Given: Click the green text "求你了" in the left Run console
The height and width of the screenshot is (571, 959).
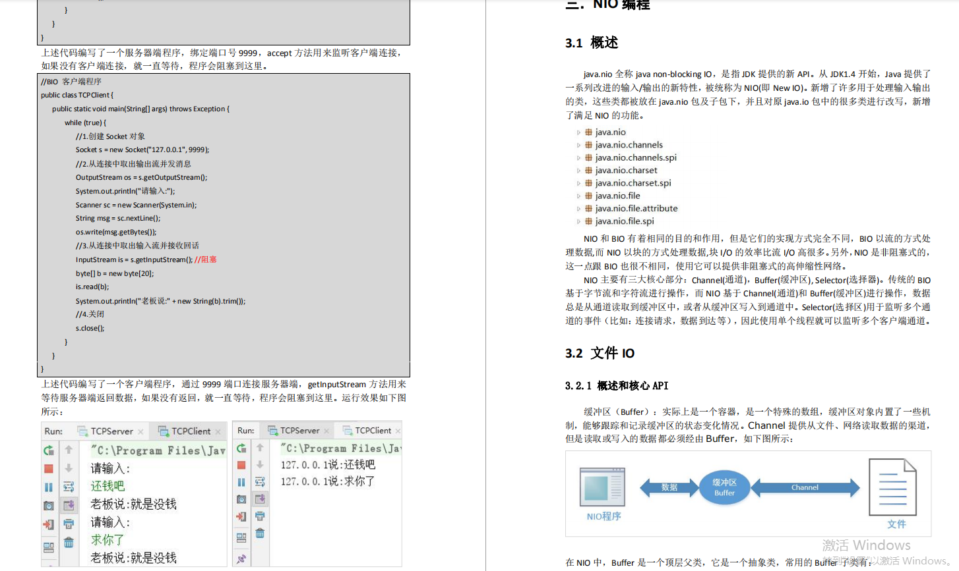Looking at the screenshot, I should 108,540.
